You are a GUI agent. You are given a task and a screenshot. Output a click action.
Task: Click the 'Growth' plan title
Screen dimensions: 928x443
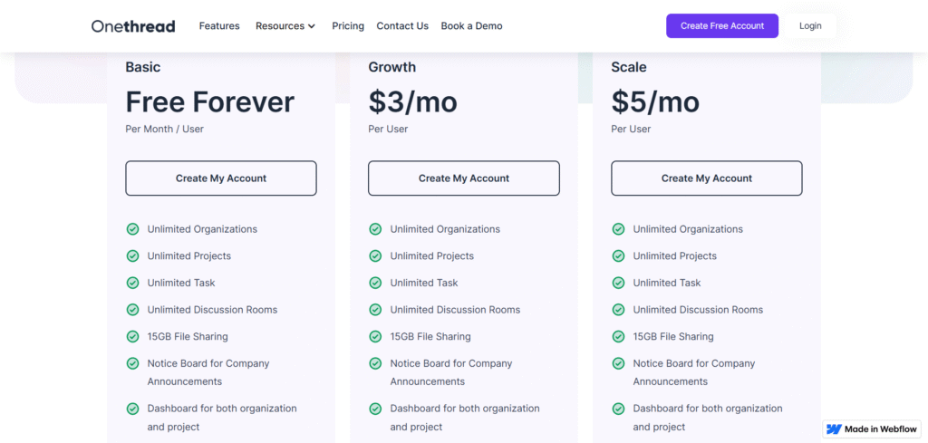tap(391, 67)
